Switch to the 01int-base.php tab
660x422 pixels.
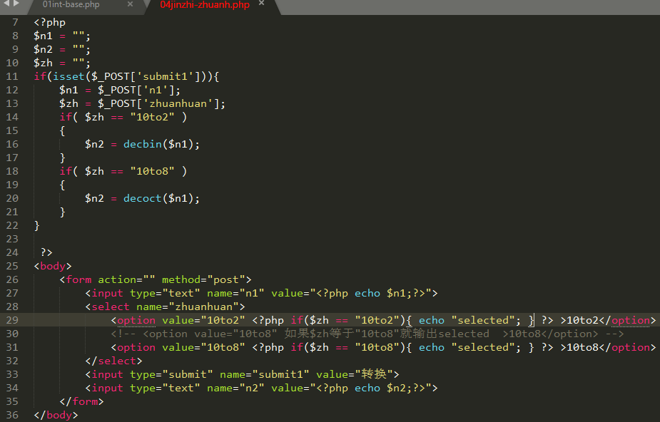coord(71,5)
